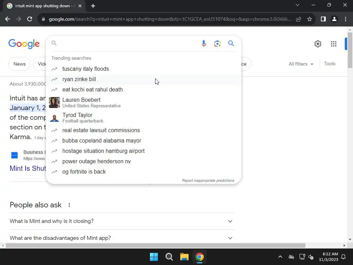Choose real estate lawsuit commissions suggestion

pos(143,130)
